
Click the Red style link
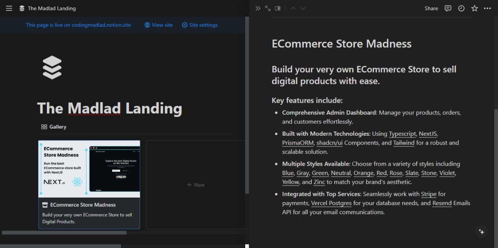tap(382, 173)
